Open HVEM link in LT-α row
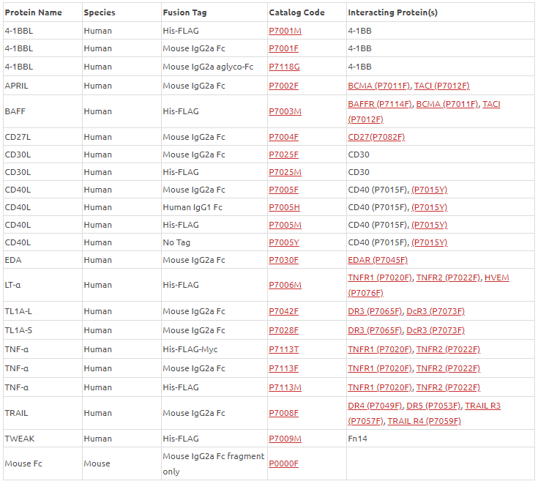Screen dimensions: 538x484 (496, 278)
